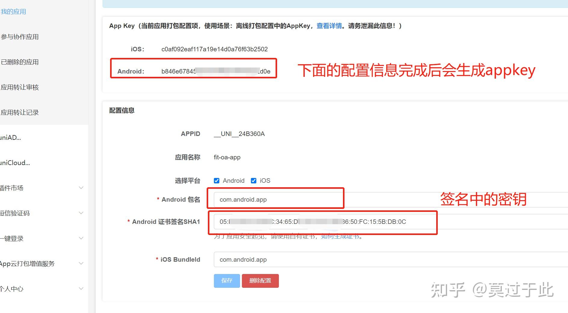Viewport: 568px width, 313px height.
Task: Uncheck the Android platform checkbox
Action: (x=217, y=180)
